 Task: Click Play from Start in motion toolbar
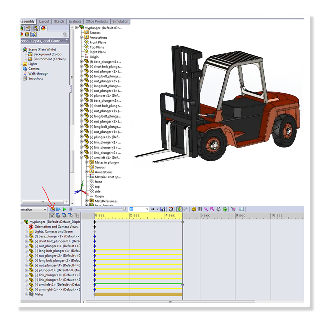pos(59,209)
